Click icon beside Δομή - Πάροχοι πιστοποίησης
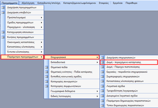Viewport: 158px width, 108px height. 102,67
